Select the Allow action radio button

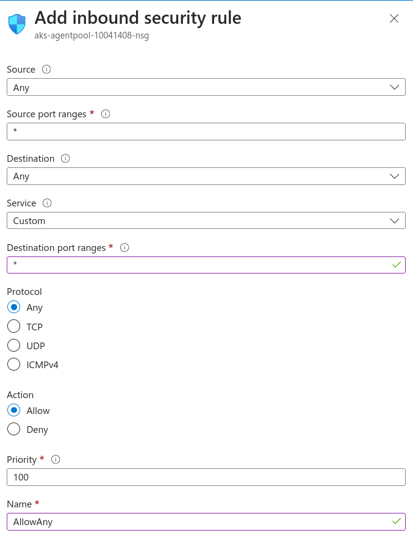coord(13,410)
